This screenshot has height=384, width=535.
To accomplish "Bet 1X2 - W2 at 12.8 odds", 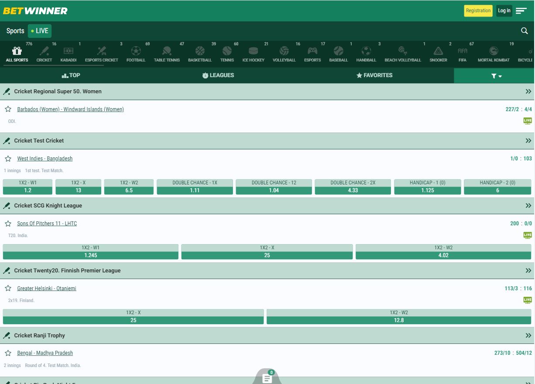I will pyautogui.click(x=399, y=317).
